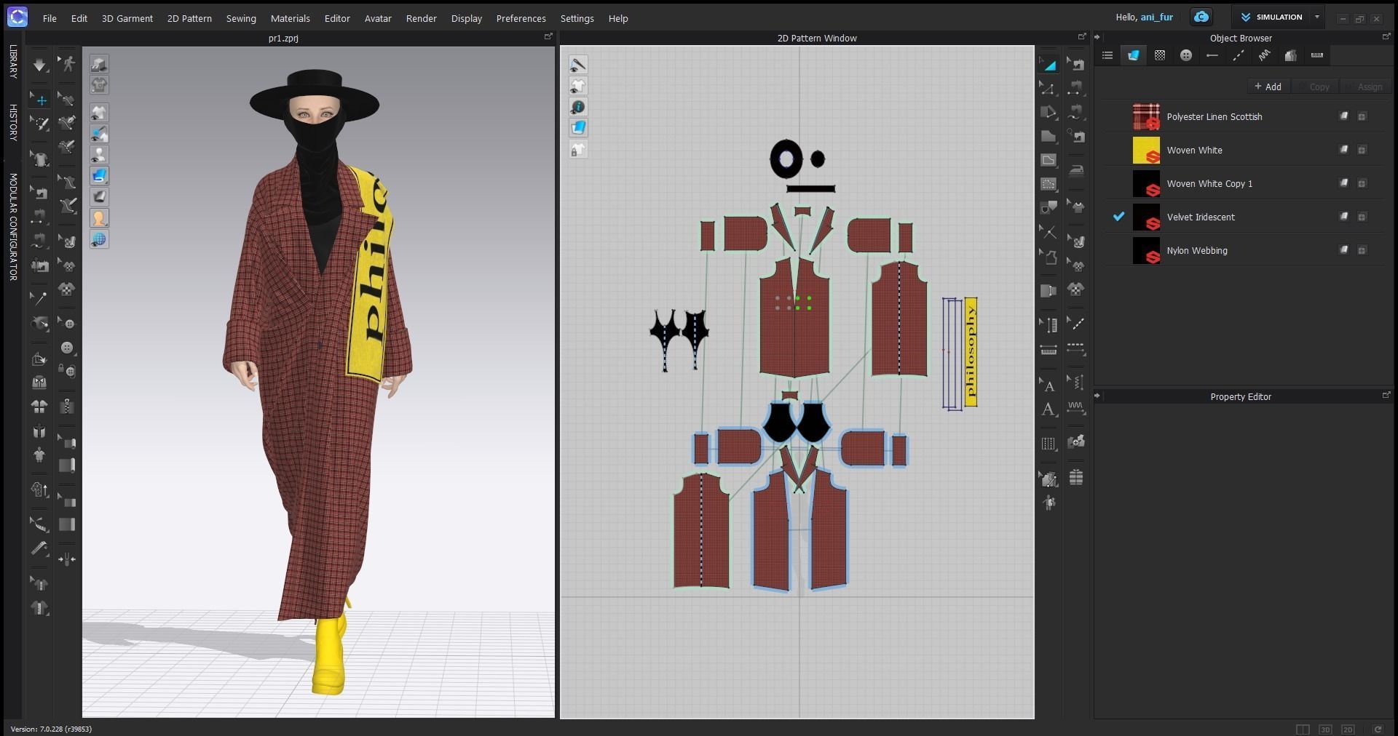Open the Sewing menu
Image resolution: width=1398 pixels, height=736 pixels.
pos(241,18)
